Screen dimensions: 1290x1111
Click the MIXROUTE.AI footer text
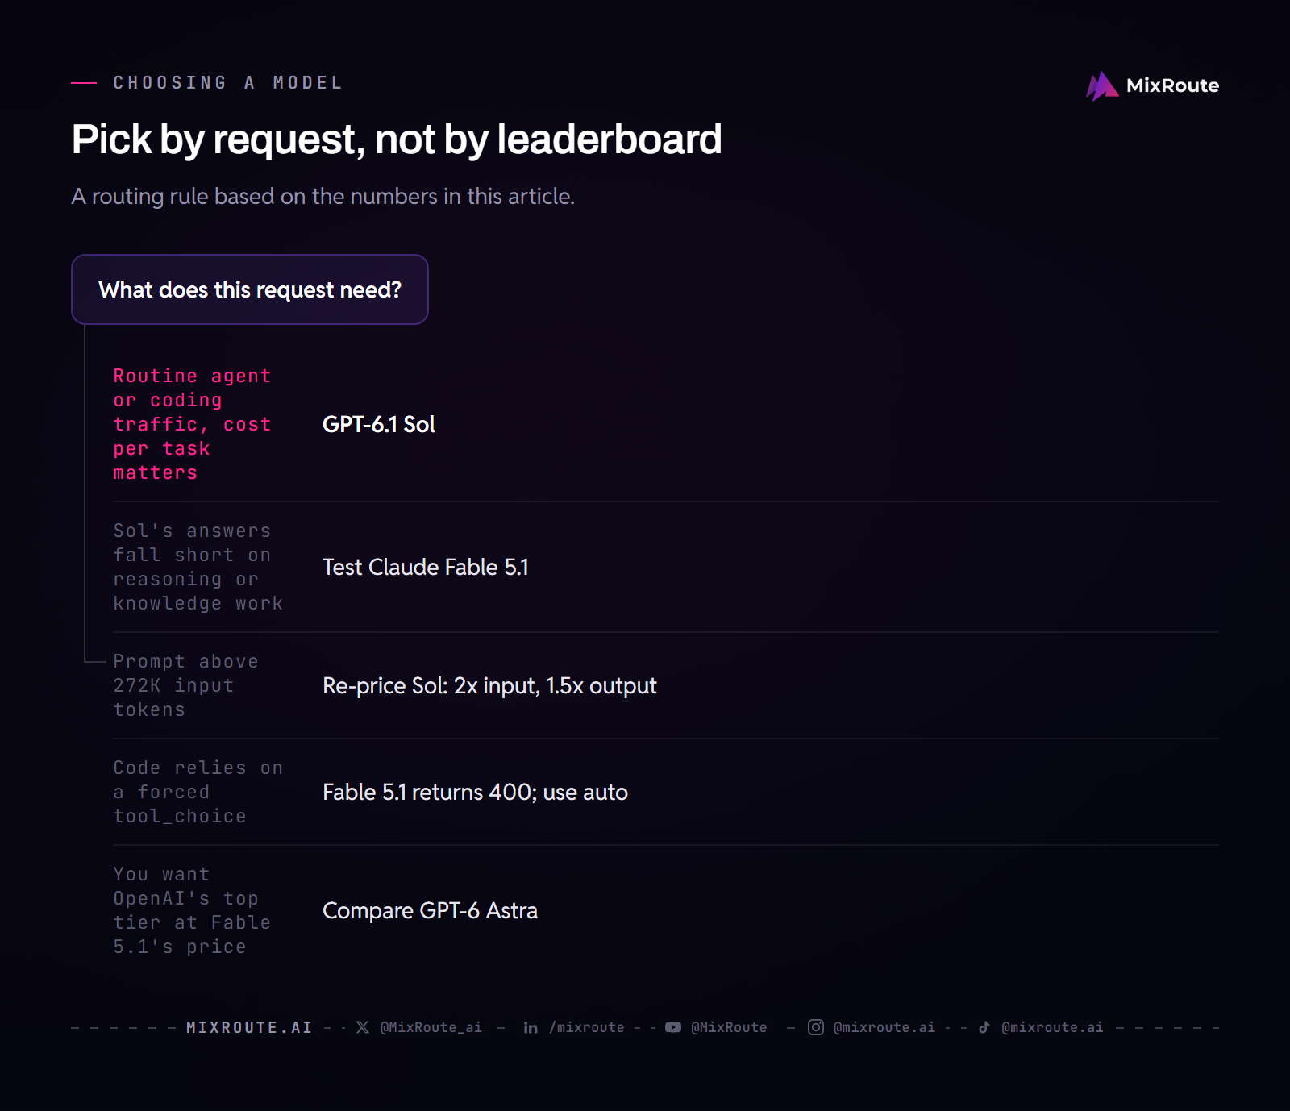(249, 1027)
